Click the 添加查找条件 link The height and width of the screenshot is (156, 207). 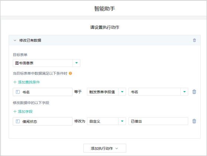29,82
